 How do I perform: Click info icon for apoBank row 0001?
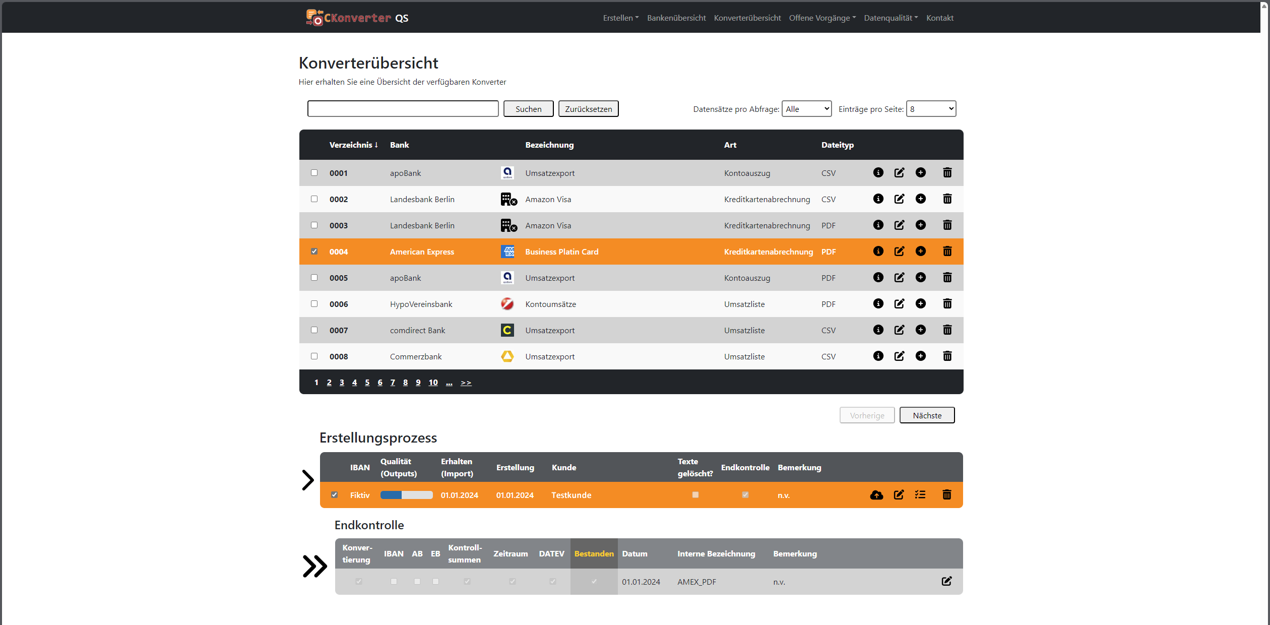[x=878, y=173]
